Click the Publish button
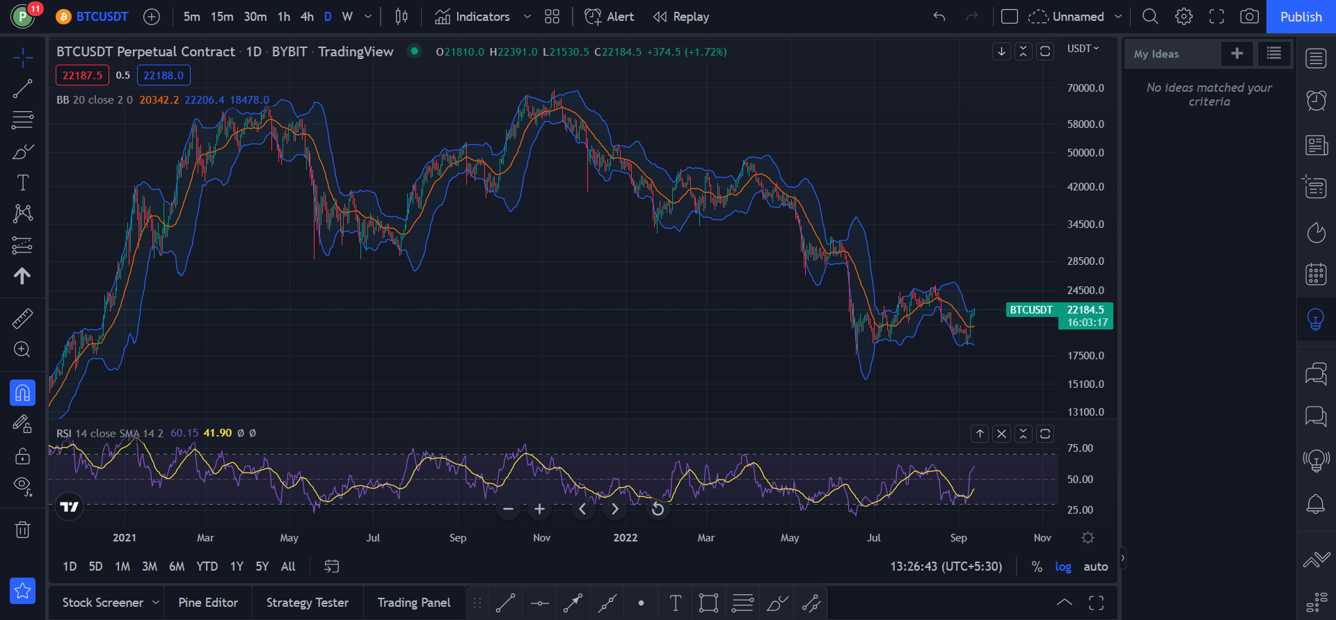This screenshot has height=620, width=1336. (1301, 17)
